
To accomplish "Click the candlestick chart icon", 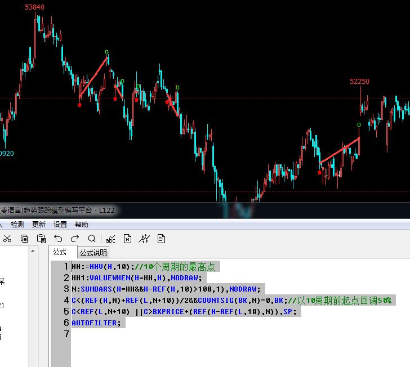I will click(145, 239).
